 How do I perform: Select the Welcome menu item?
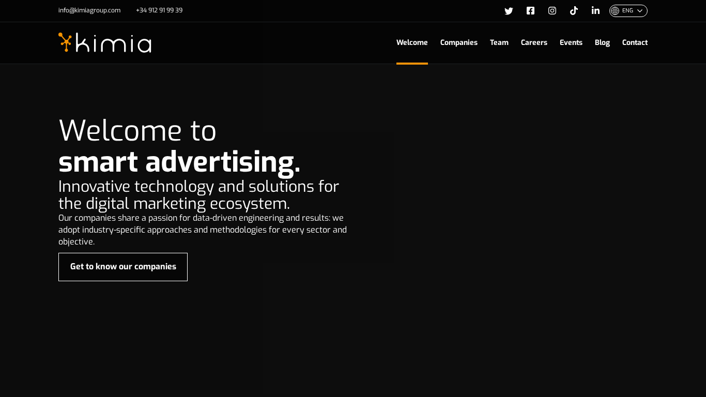click(412, 42)
